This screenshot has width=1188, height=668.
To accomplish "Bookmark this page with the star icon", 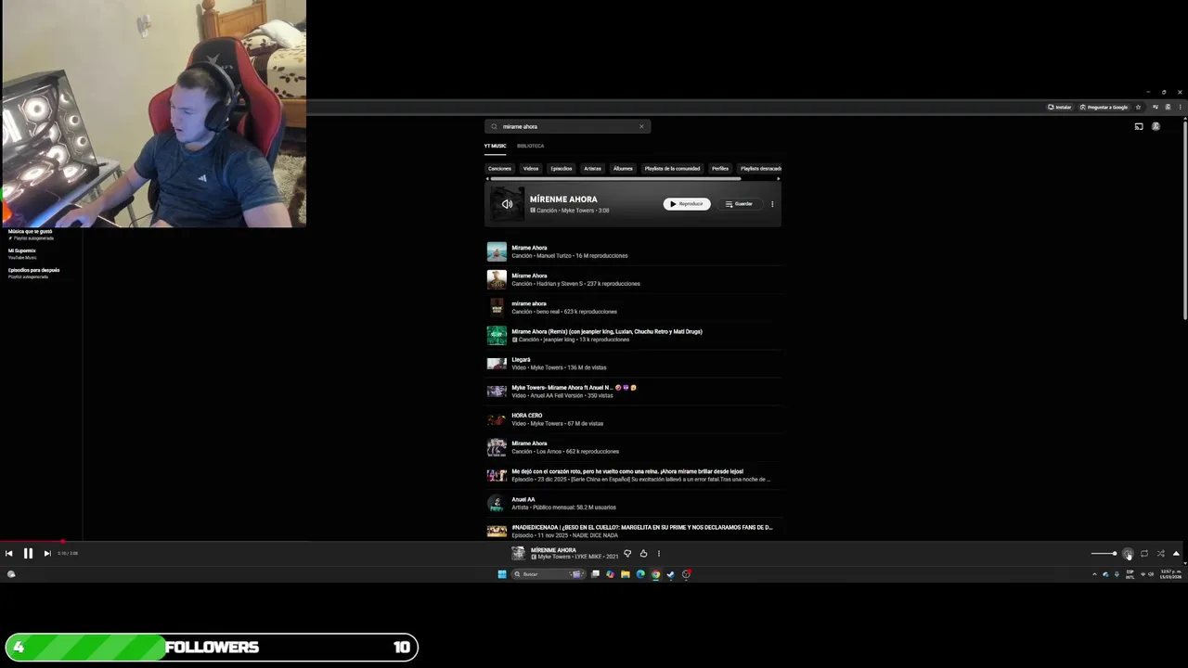I will point(1138,107).
